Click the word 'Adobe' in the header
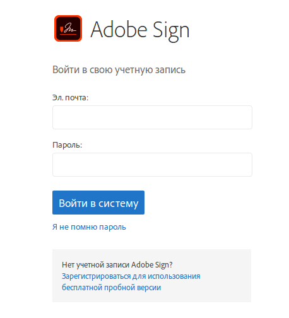Image resolution: width=289 pixels, height=318 pixels. pos(119,30)
